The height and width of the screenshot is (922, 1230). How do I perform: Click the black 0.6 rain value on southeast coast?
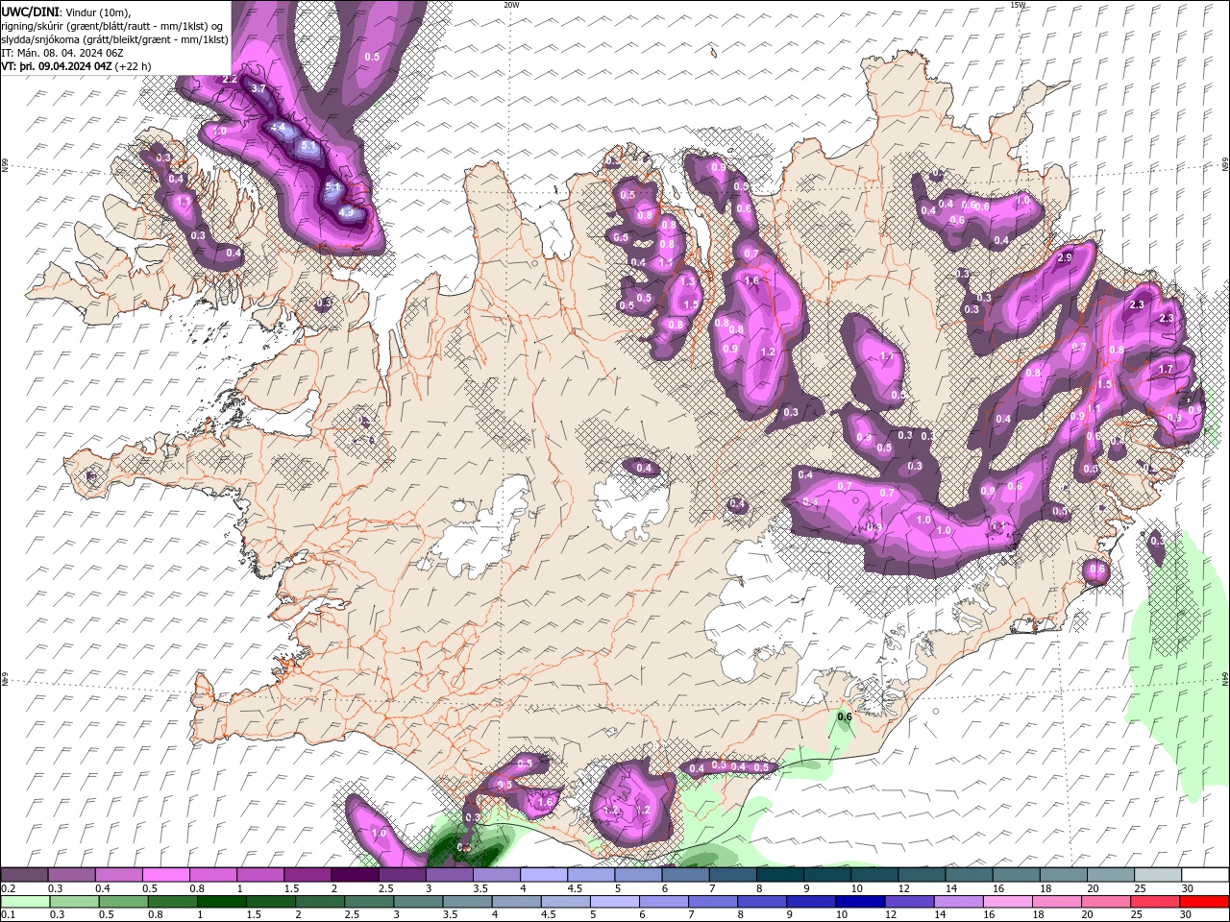(x=845, y=716)
